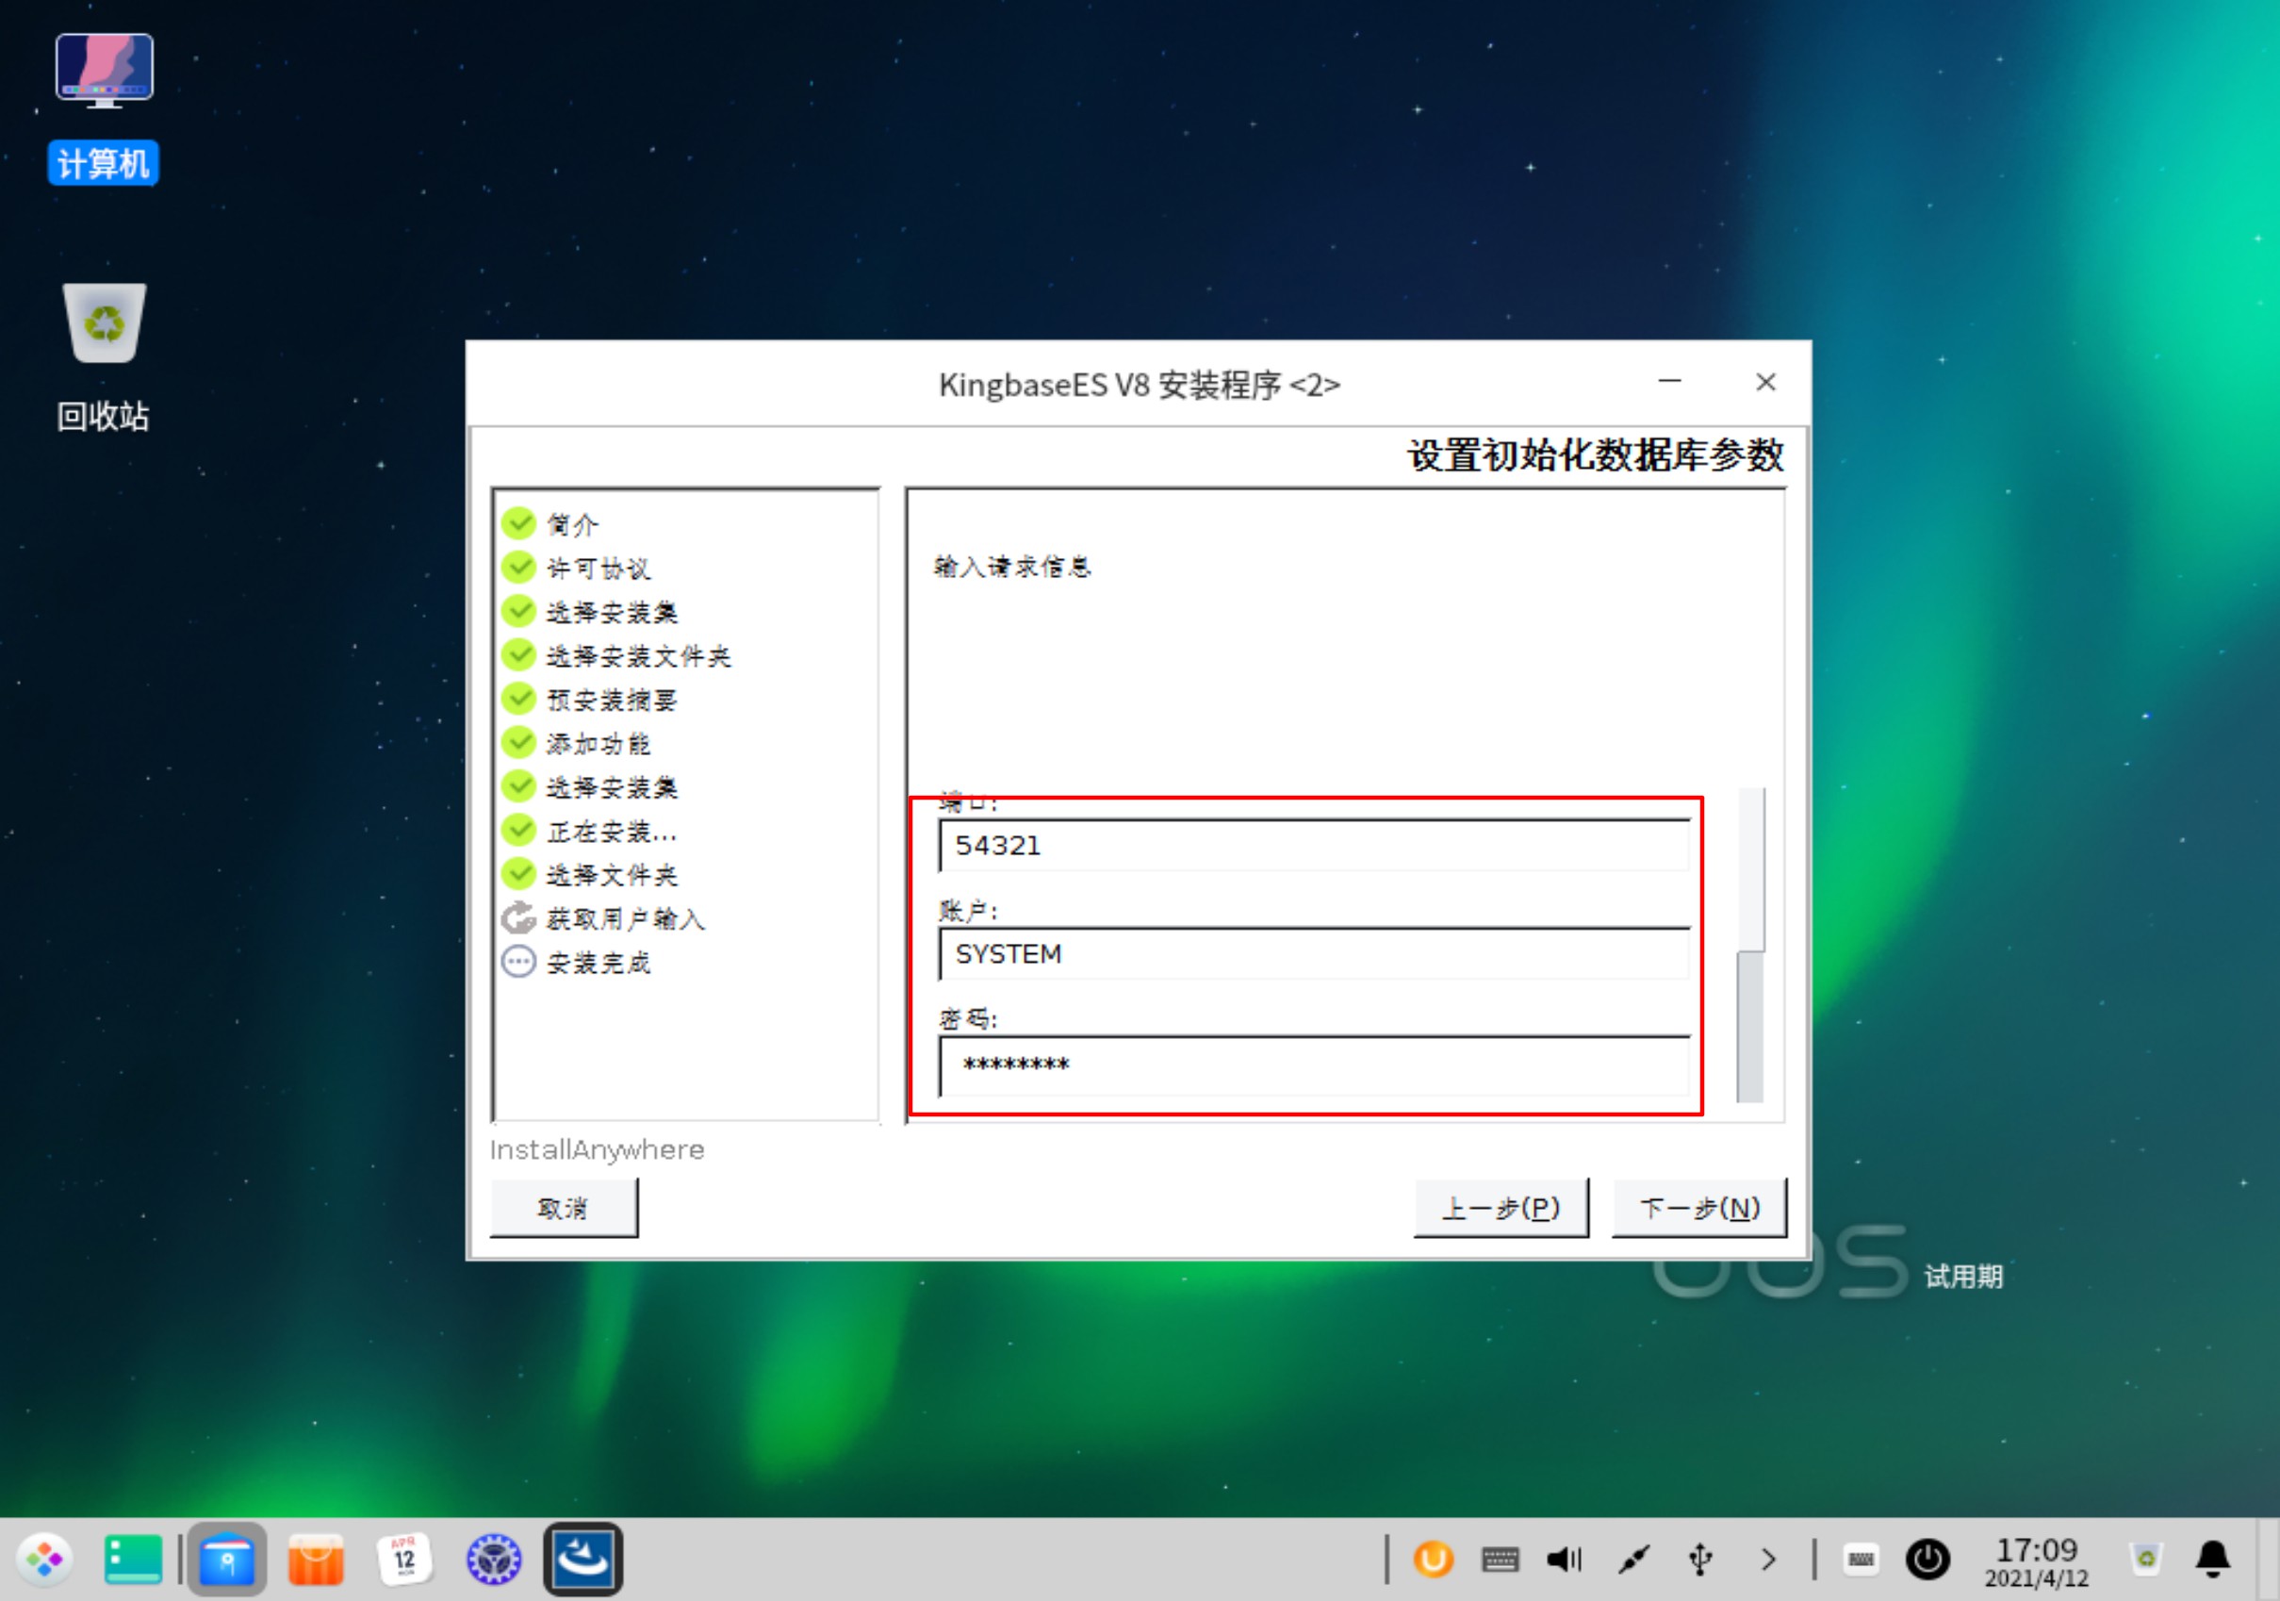Open the launcher from the dock
The width and height of the screenshot is (2280, 1601).
pos(43,1560)
